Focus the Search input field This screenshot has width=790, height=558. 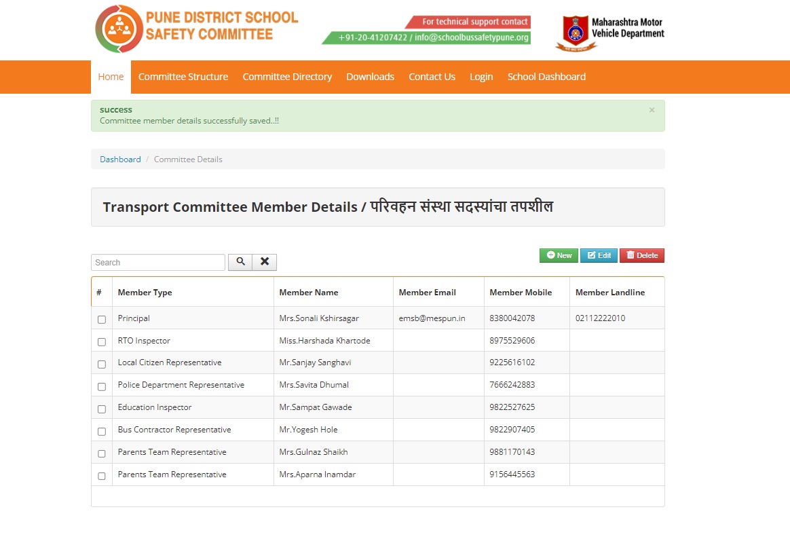pyautogui.click(x=158, y=263)
